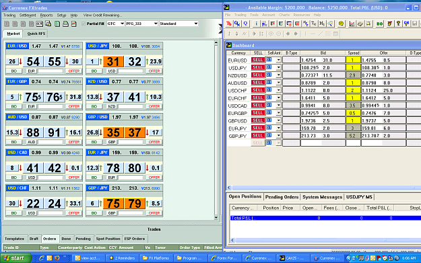This screenshot has width=421, height=263.
Task: Click the red 'E' toolbar icon
Action: coord(281,24)
